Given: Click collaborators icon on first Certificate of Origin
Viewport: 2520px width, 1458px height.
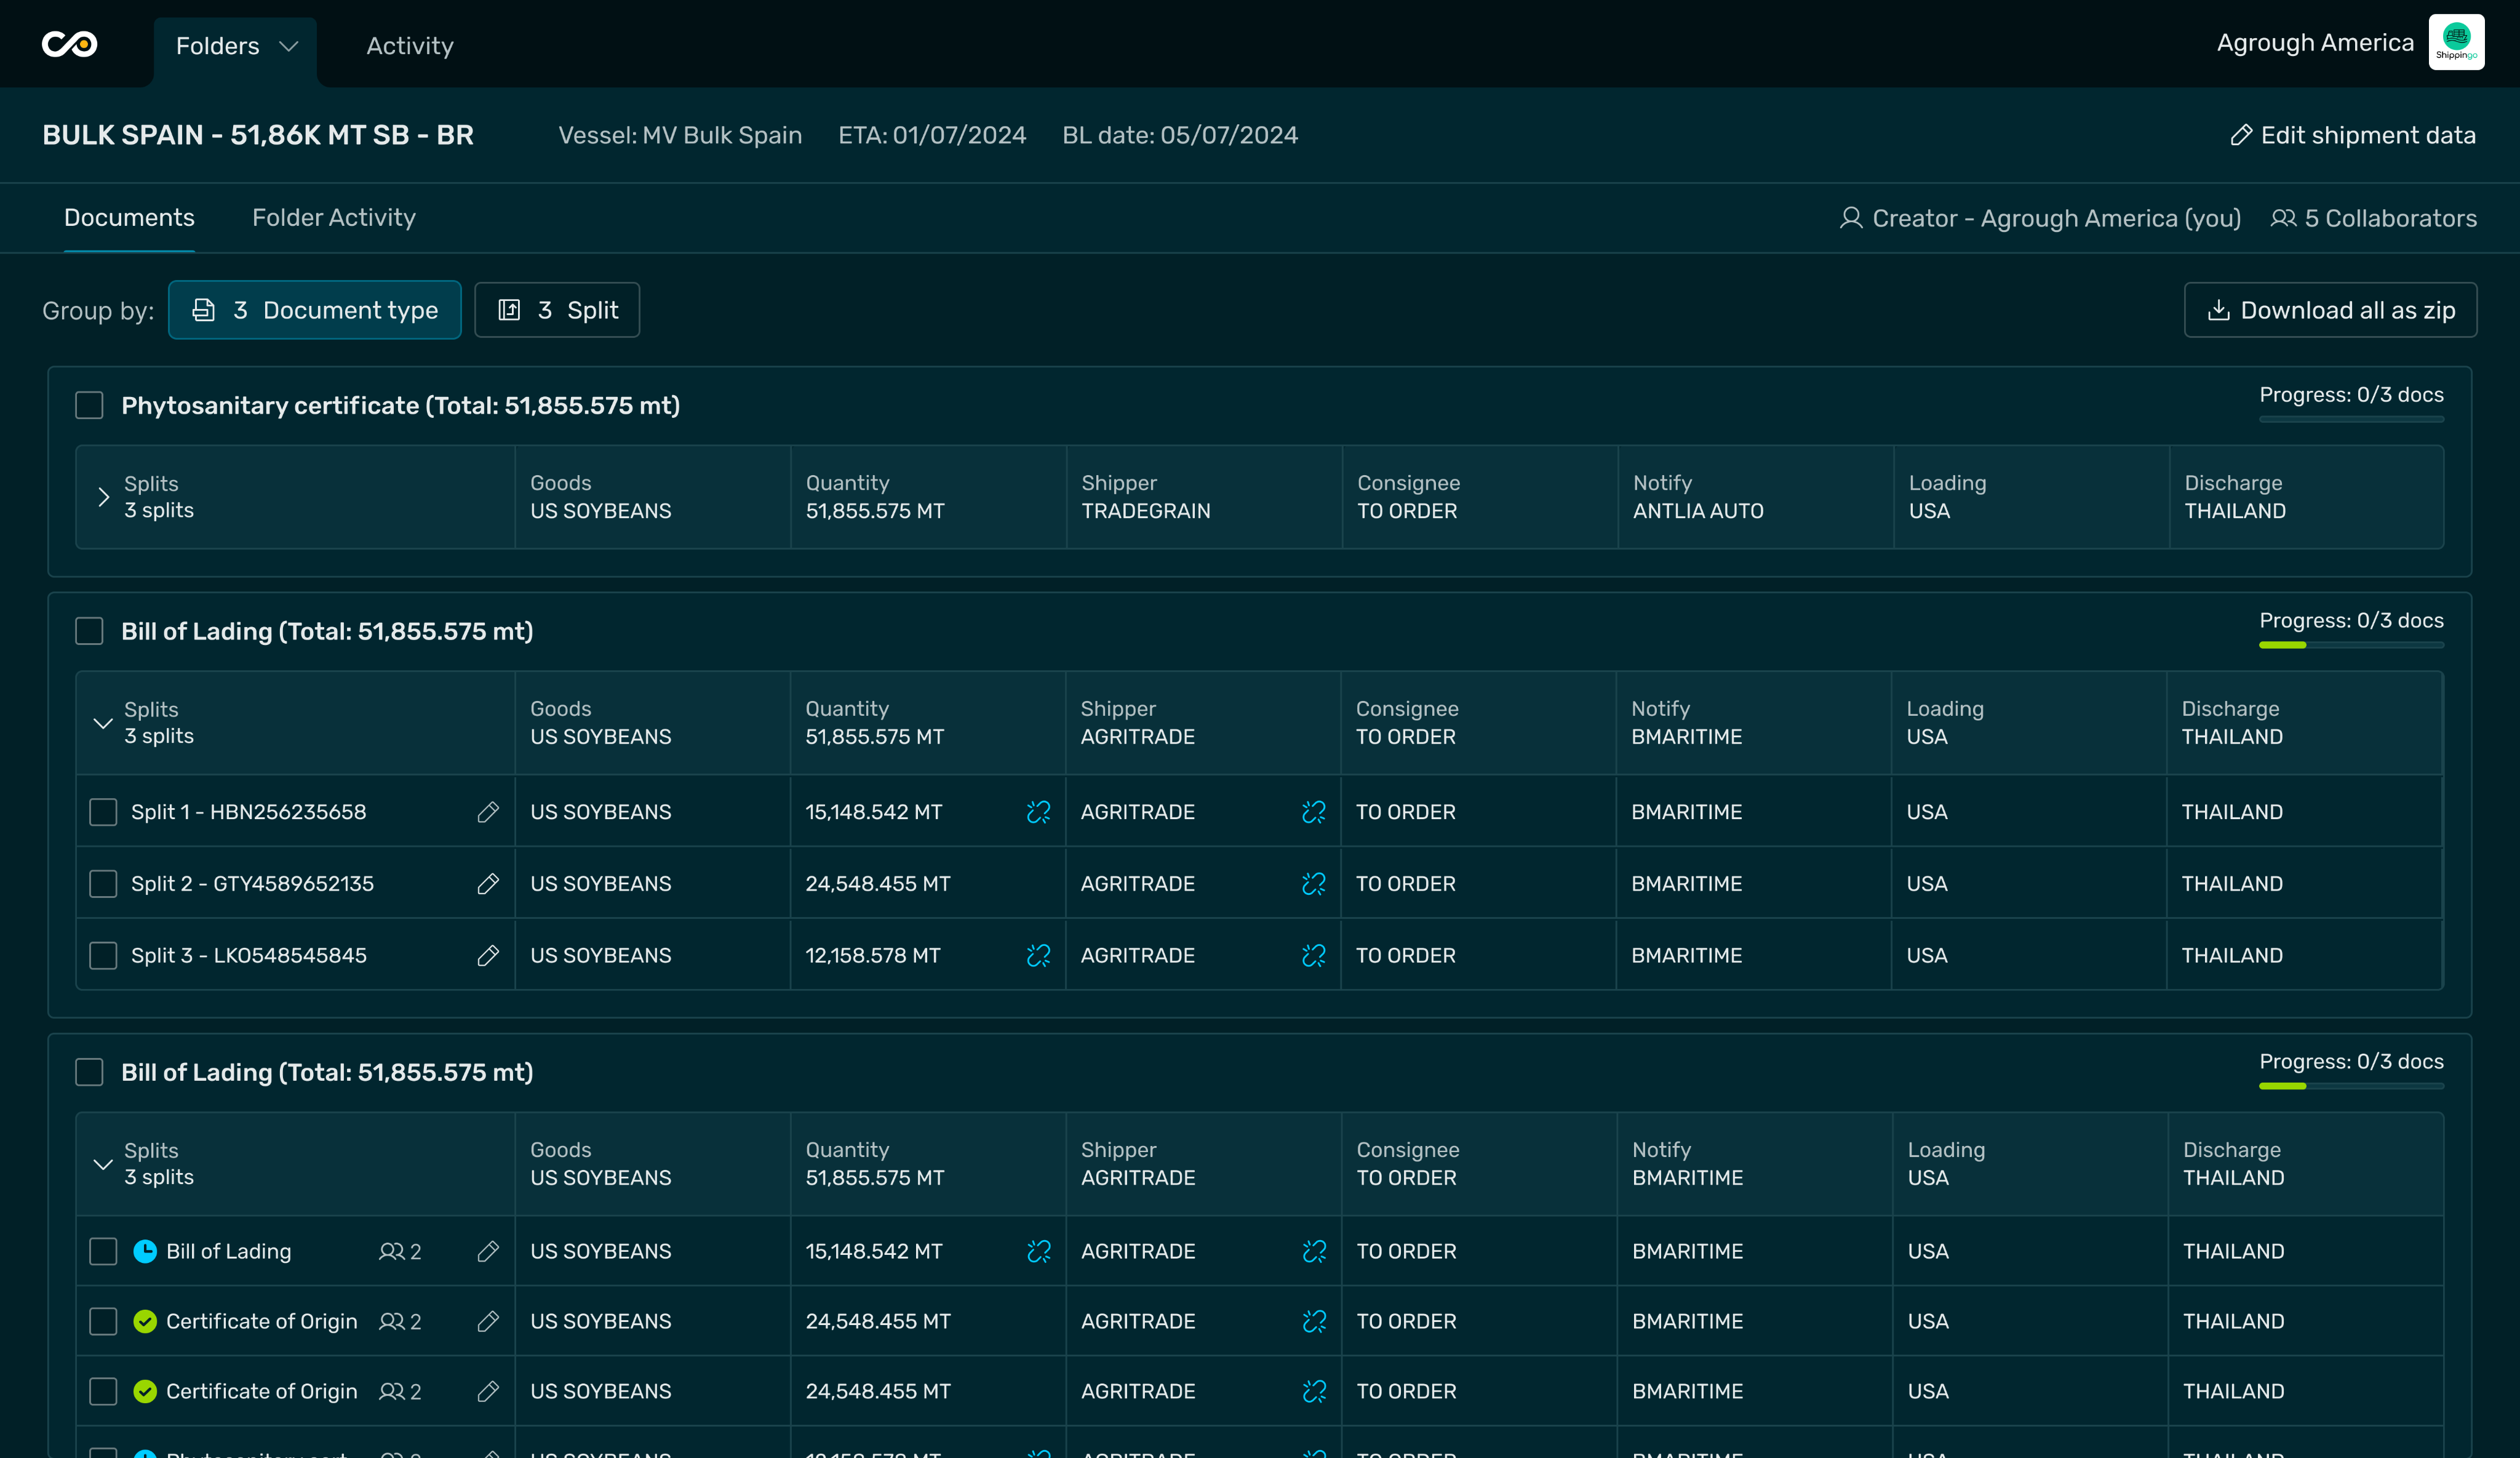Looking at the screenshot, I should point(391,1321).
